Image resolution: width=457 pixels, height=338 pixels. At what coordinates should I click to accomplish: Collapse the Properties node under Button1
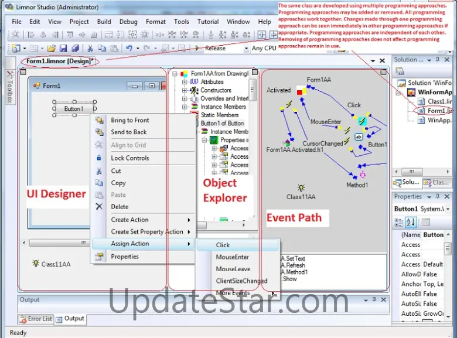(x=204, y=140)
